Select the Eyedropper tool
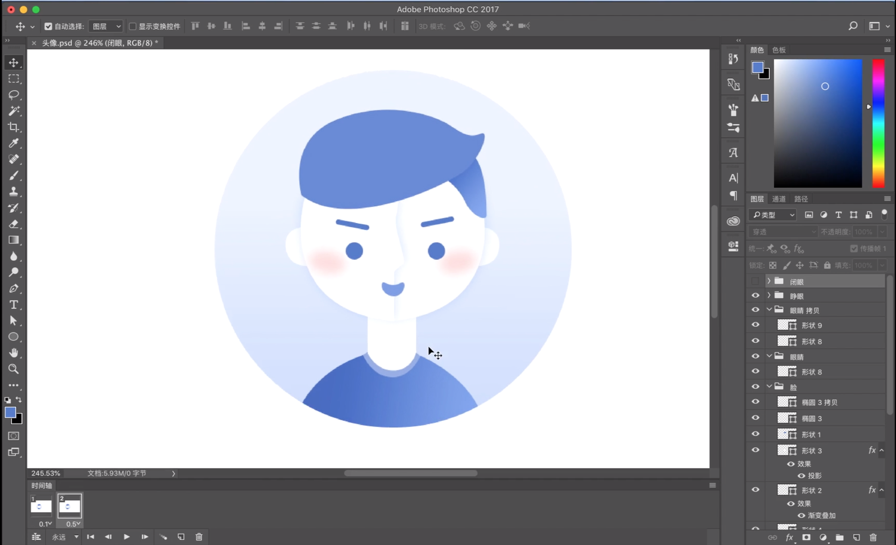This screenshot has height=545, width=896. pos(14,143)
